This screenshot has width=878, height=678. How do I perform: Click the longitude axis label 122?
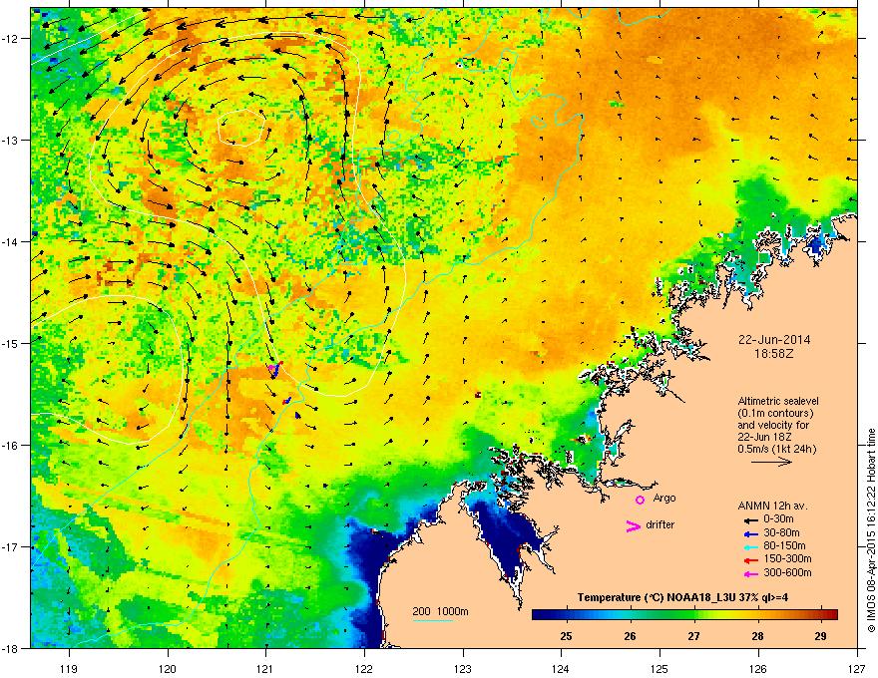(364, 668)
